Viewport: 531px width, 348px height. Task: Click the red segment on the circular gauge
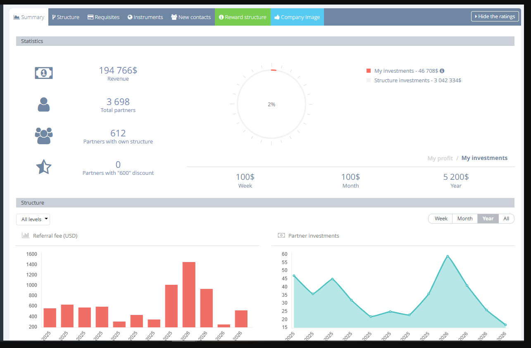[274, 70]
